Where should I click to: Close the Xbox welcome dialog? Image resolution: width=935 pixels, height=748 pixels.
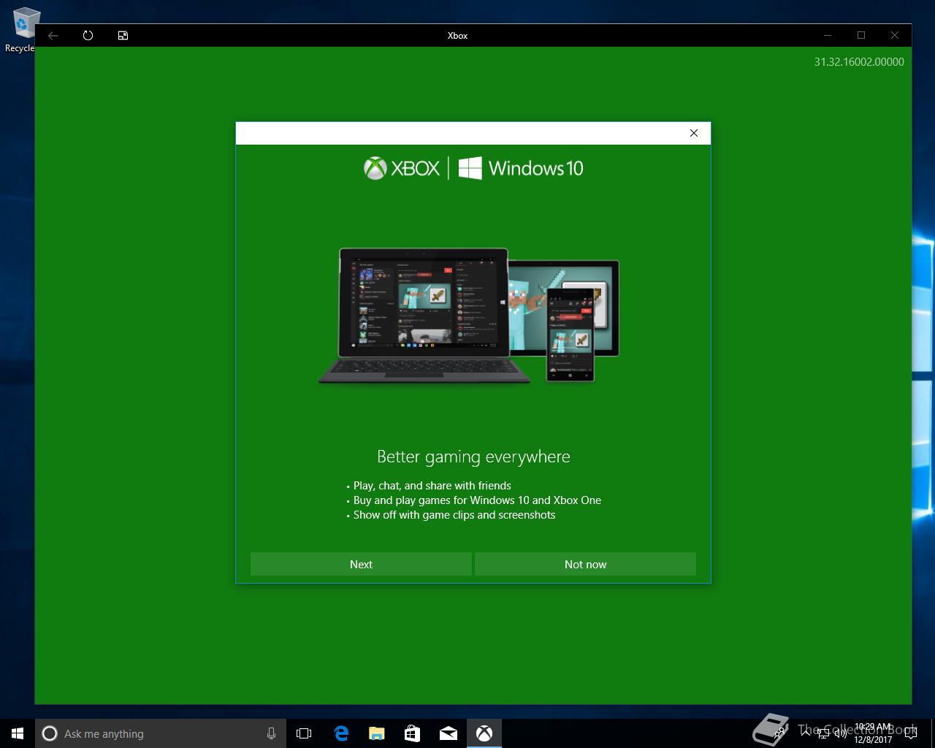point(694,133)
